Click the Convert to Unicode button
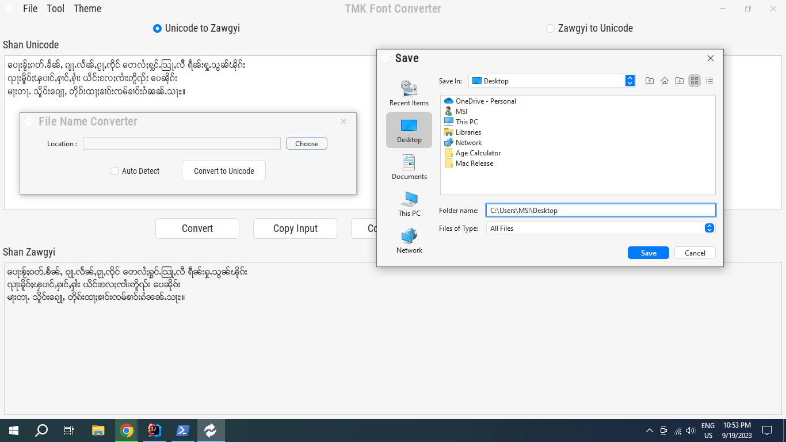Viewport: 786px width, 442px height. pyautogui.click(x=223, y=171)
